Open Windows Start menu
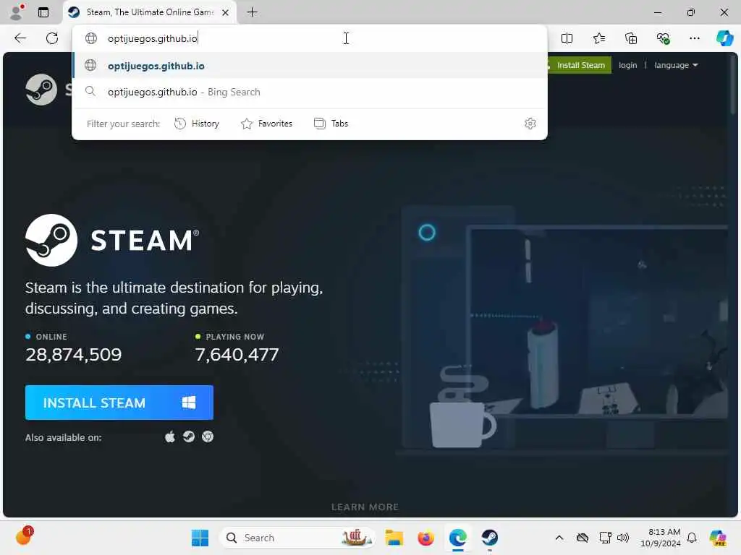 point(200,538)
